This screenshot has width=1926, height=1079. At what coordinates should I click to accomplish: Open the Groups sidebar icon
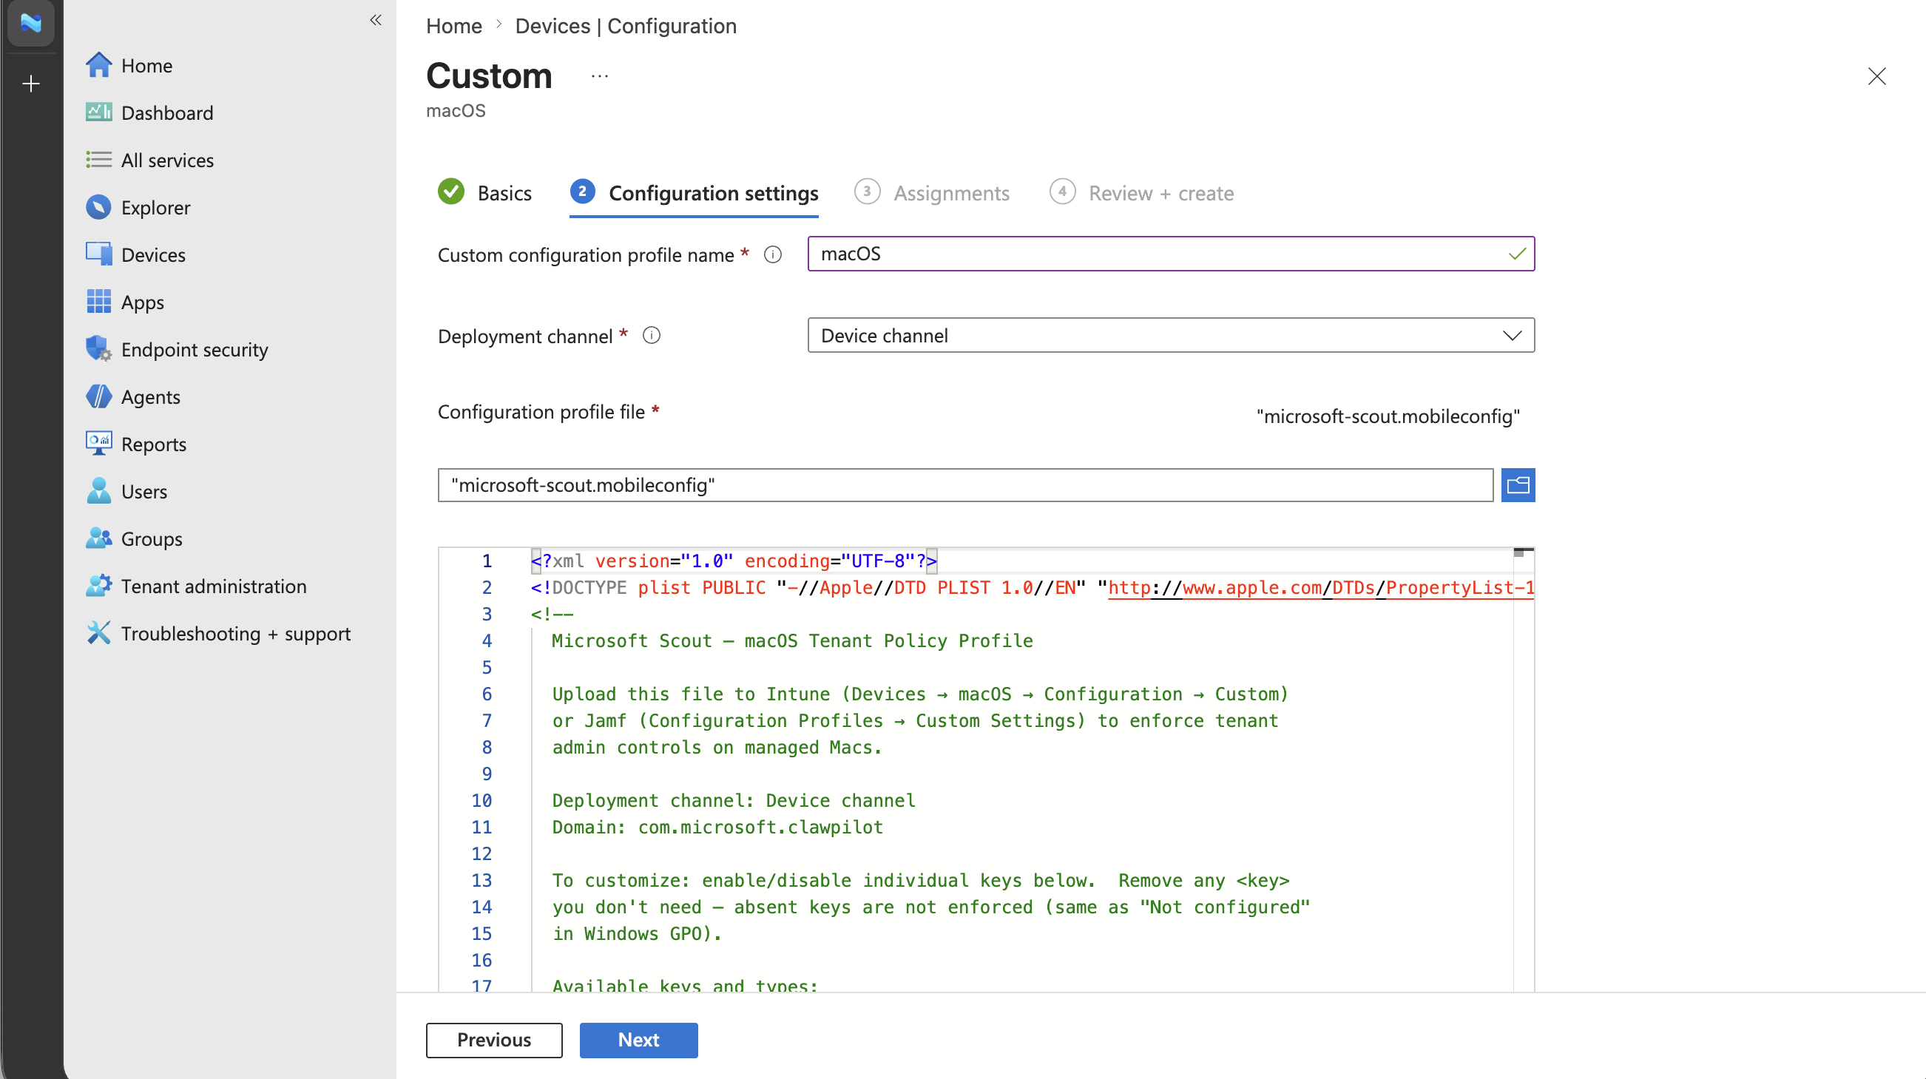(x=98, y=538)
